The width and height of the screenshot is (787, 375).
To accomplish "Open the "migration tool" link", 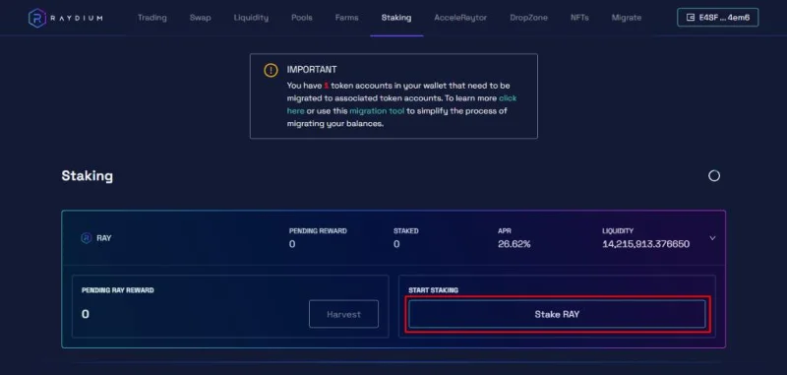I will coord(377,111).
